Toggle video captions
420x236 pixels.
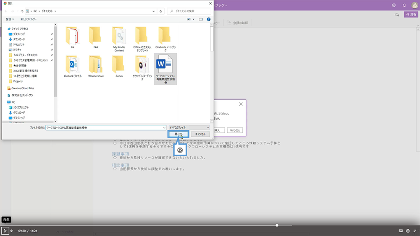pyautogui.click(x=401, y=231)
